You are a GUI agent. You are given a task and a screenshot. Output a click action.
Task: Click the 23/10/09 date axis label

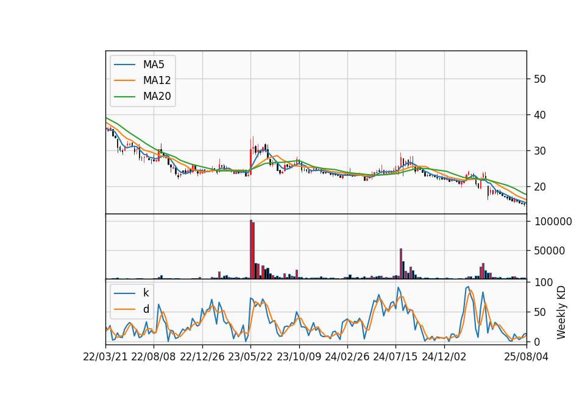(x=299, y=357)
